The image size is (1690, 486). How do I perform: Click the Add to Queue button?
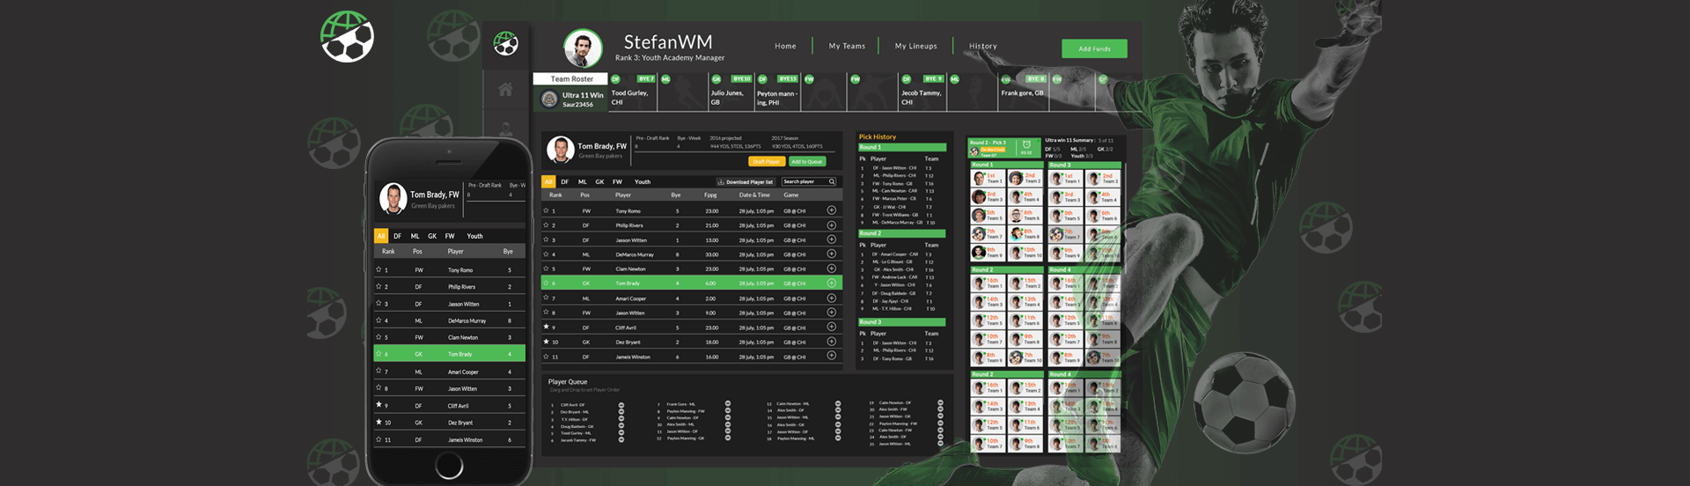click(806, 161)
